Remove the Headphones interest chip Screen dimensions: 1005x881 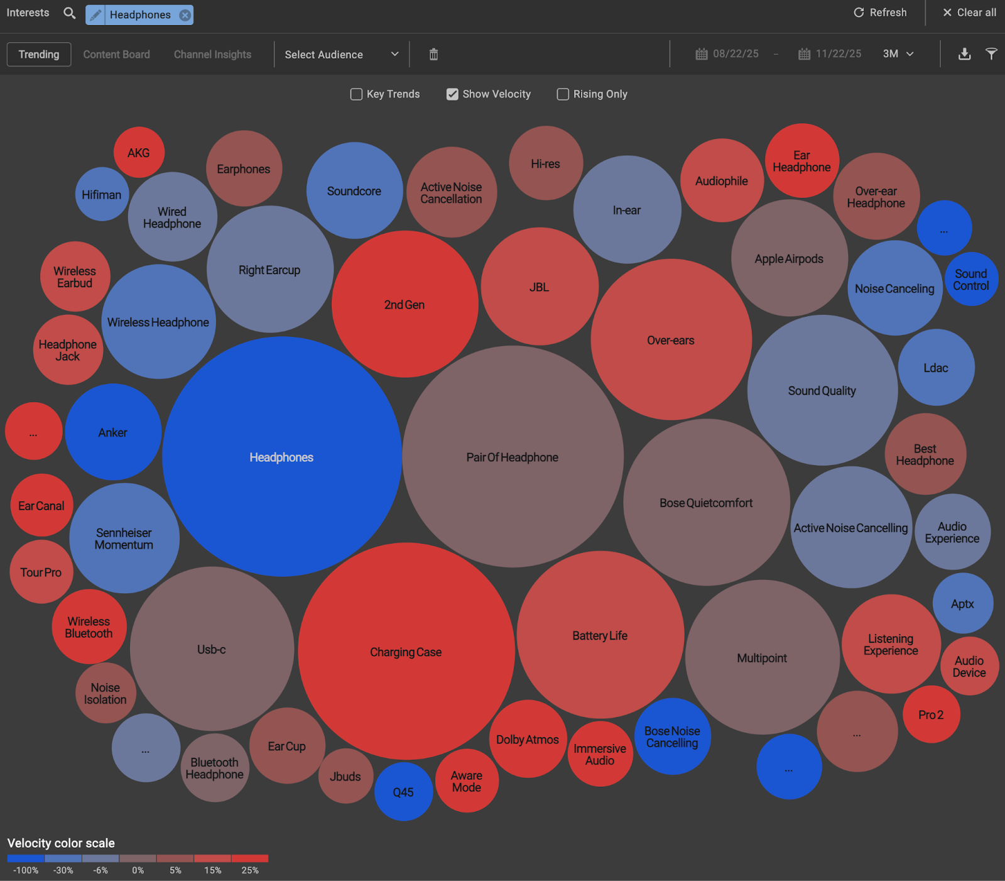click(x=183, y=14)
